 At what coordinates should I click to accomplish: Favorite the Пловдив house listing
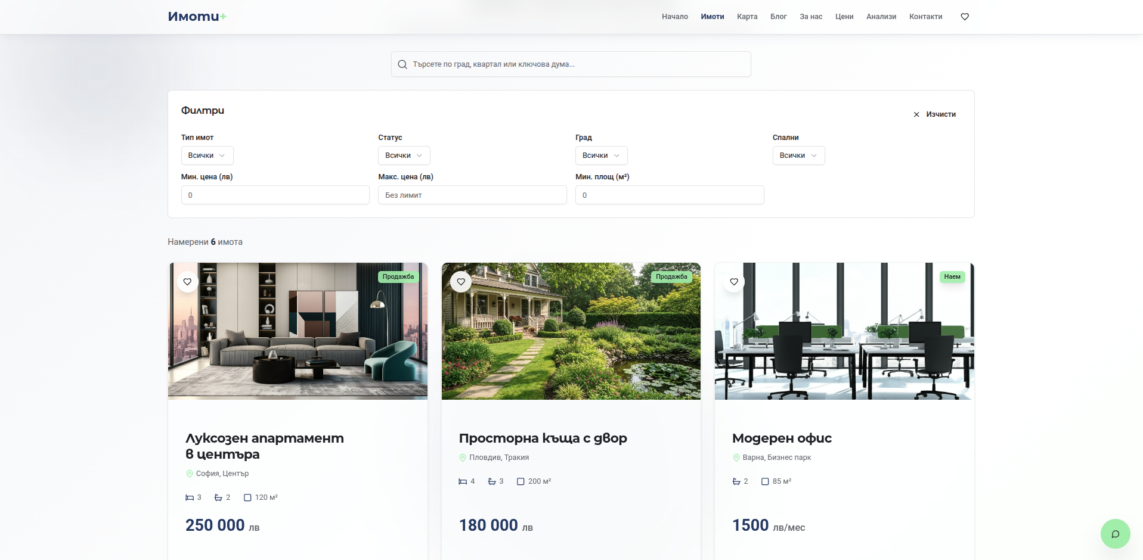[461, 282]
